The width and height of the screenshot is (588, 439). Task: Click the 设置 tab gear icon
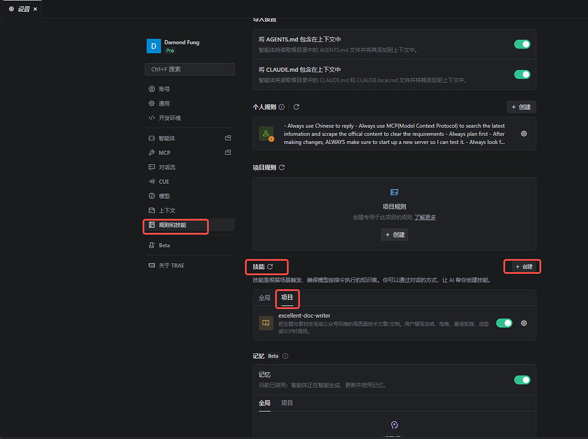(11, 9)
